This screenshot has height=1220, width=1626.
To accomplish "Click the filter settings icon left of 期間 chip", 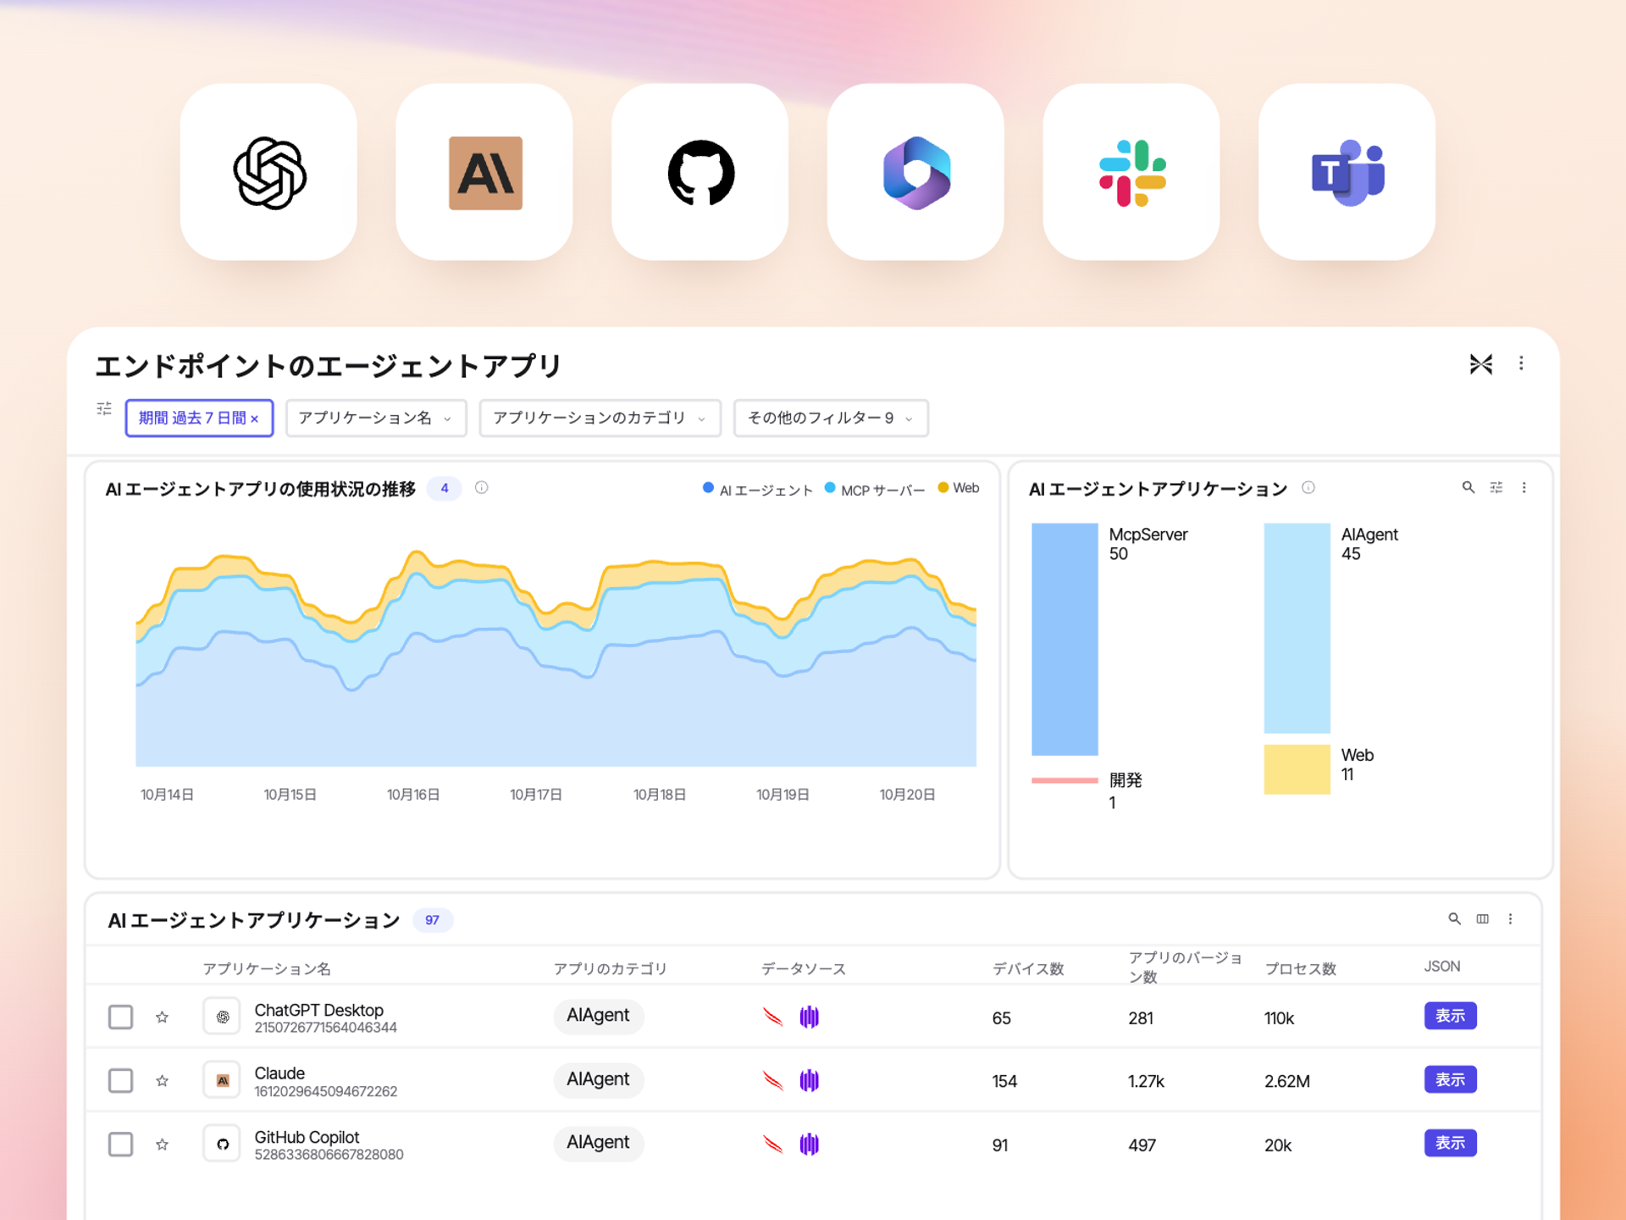I will pyautogui.click(x=104, y=409).
